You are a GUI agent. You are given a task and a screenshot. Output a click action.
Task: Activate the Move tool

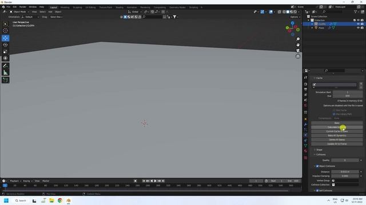point(5,38)
